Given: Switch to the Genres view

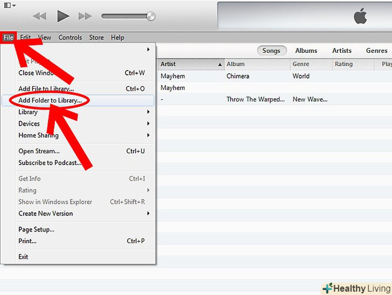Looking at the screenshot, I should pyautogui.click(x=376, y=51).
